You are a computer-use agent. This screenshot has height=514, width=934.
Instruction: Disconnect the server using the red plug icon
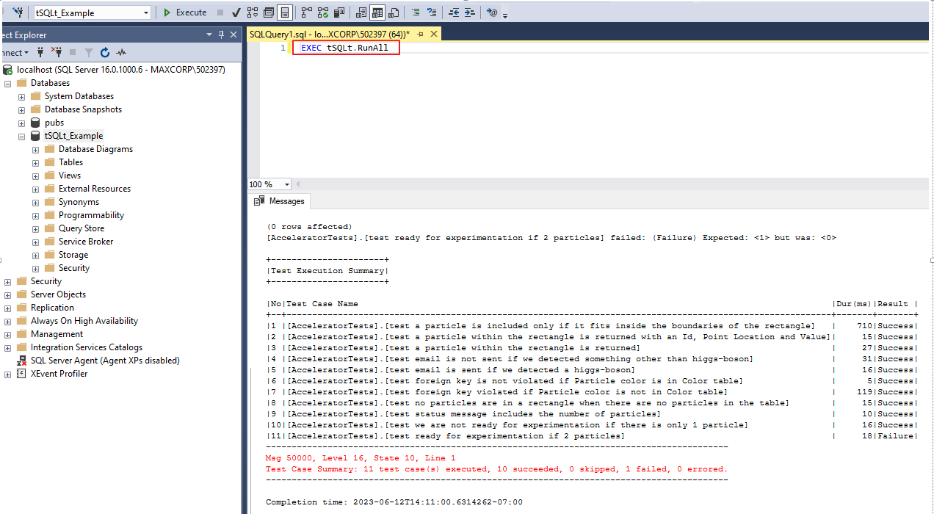(x=57, y=52)
